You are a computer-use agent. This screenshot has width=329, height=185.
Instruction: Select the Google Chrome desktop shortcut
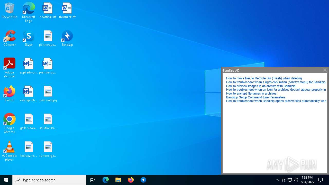point(10,123)
